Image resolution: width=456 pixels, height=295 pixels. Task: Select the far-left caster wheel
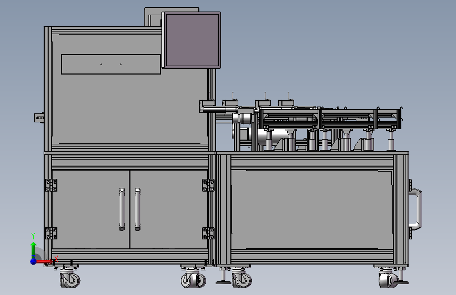point(70,279)
